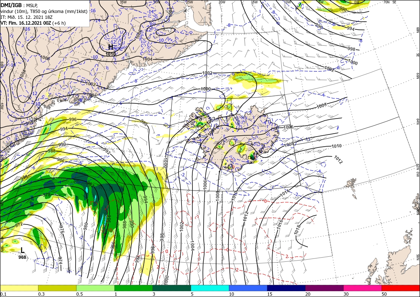420x297 pixels.
Task: Select the '972' isobar label
Action: click(19, 225)
